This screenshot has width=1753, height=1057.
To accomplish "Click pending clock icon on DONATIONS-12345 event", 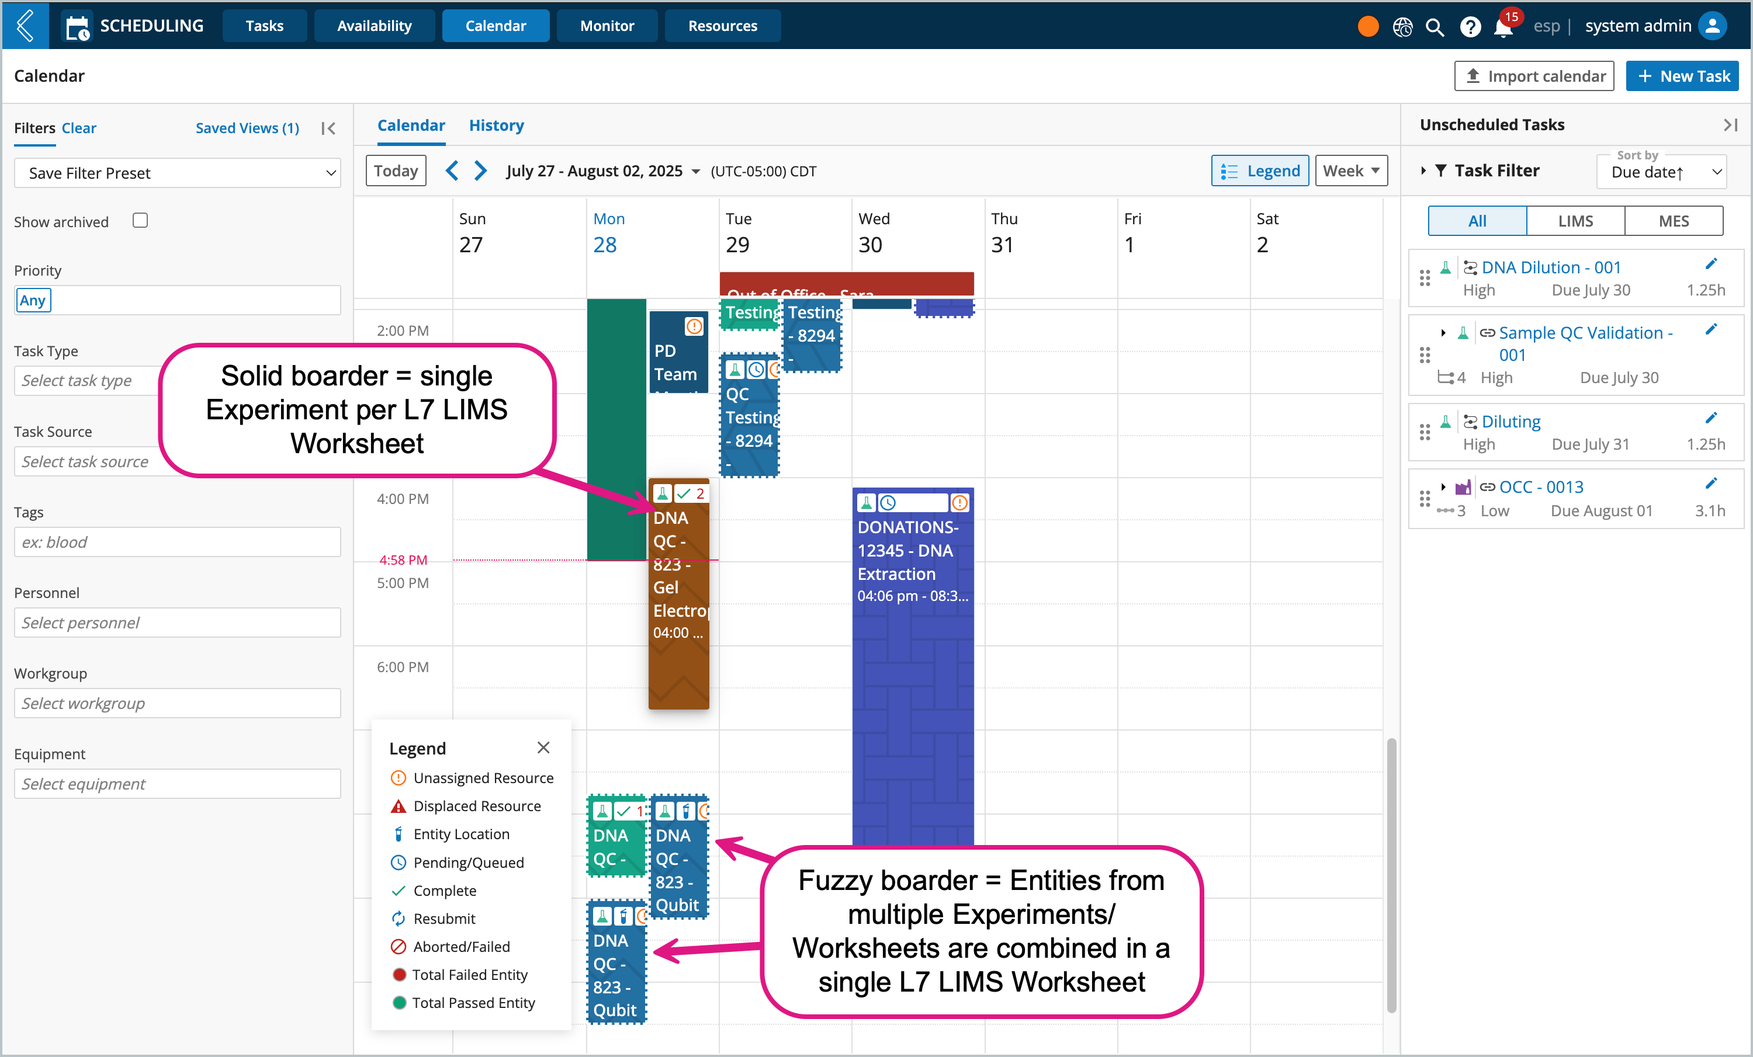I will click(888, 503).
